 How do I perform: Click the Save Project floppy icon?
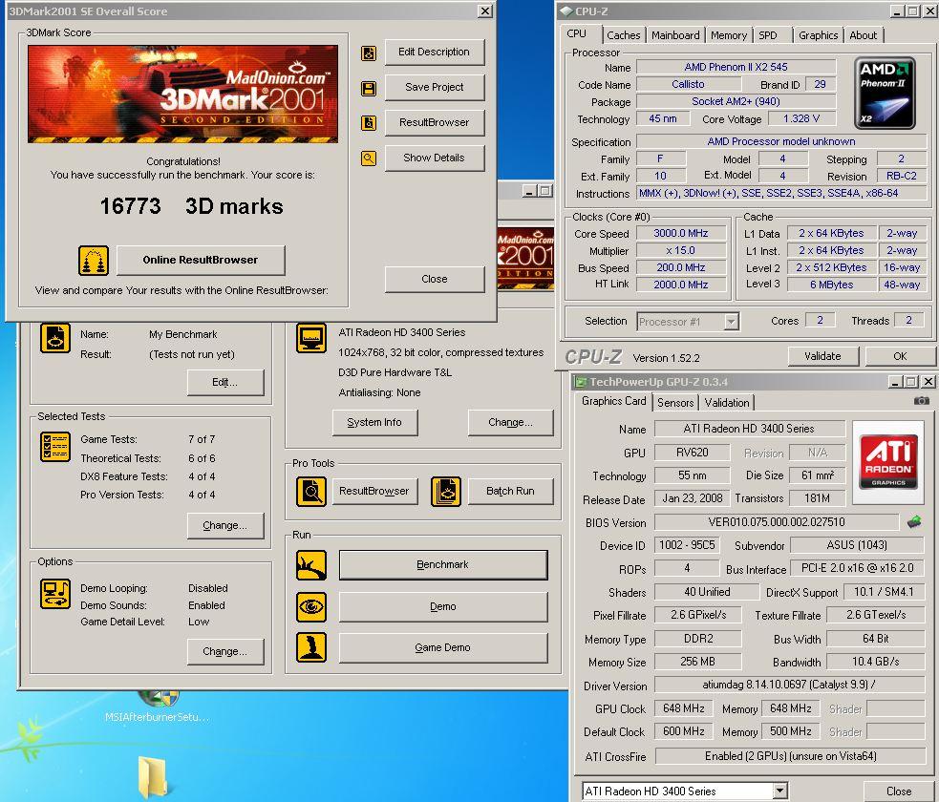point(369,89)
